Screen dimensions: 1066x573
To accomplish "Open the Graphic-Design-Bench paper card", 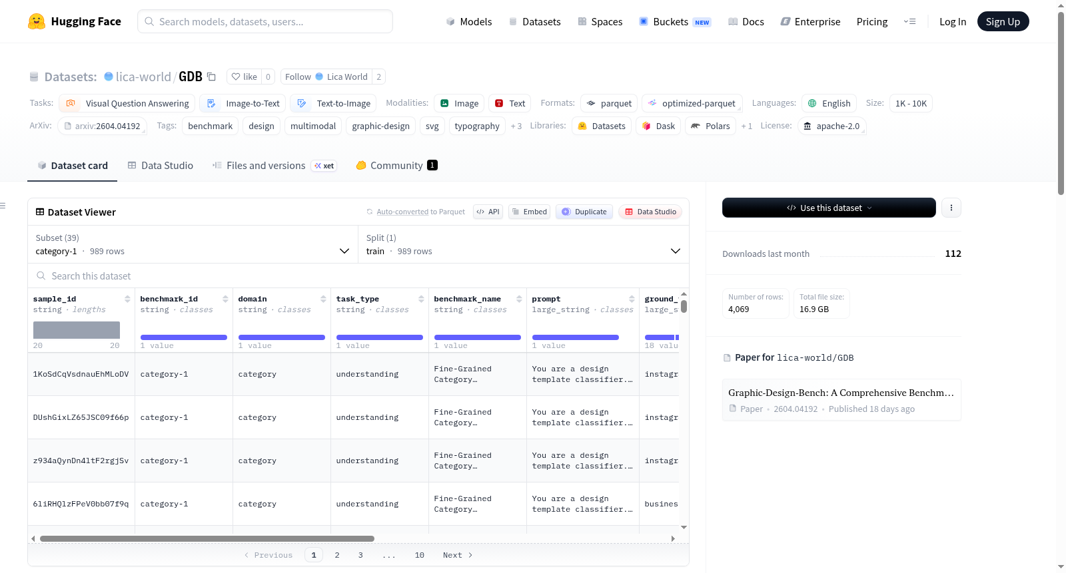I will 841,400.
